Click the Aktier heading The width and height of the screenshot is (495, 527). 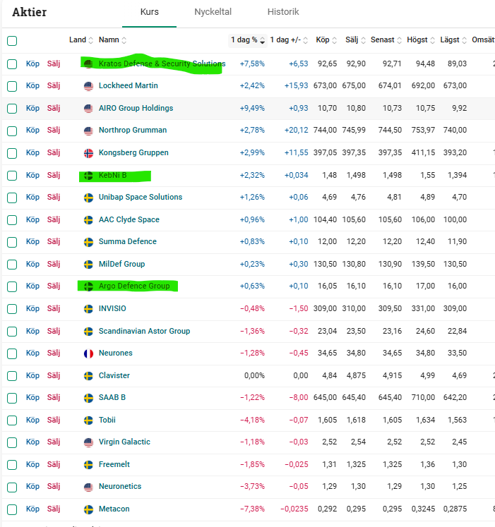[x=29, y=12]
